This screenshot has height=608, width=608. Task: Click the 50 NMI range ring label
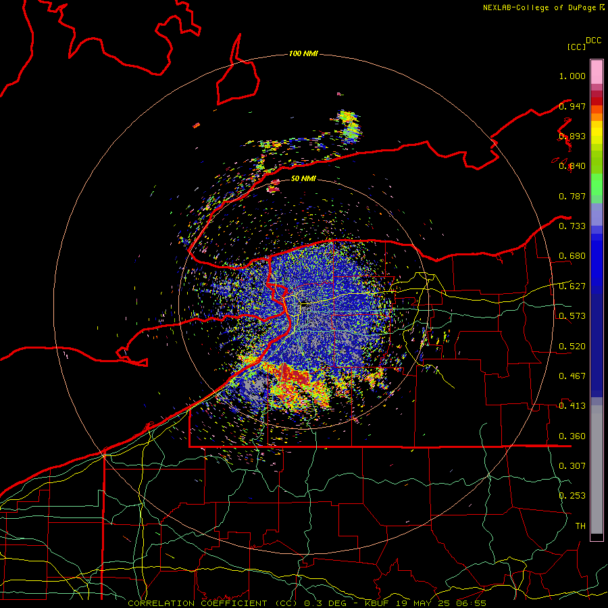point(303,178)
